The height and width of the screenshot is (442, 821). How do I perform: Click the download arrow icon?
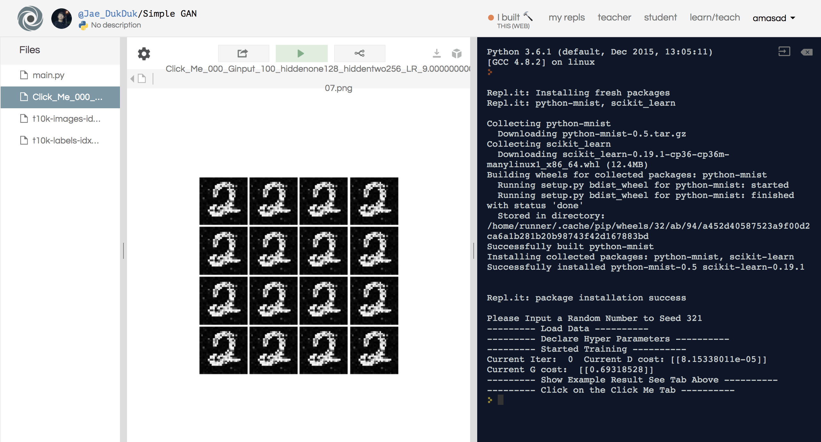tap(436, 53)
